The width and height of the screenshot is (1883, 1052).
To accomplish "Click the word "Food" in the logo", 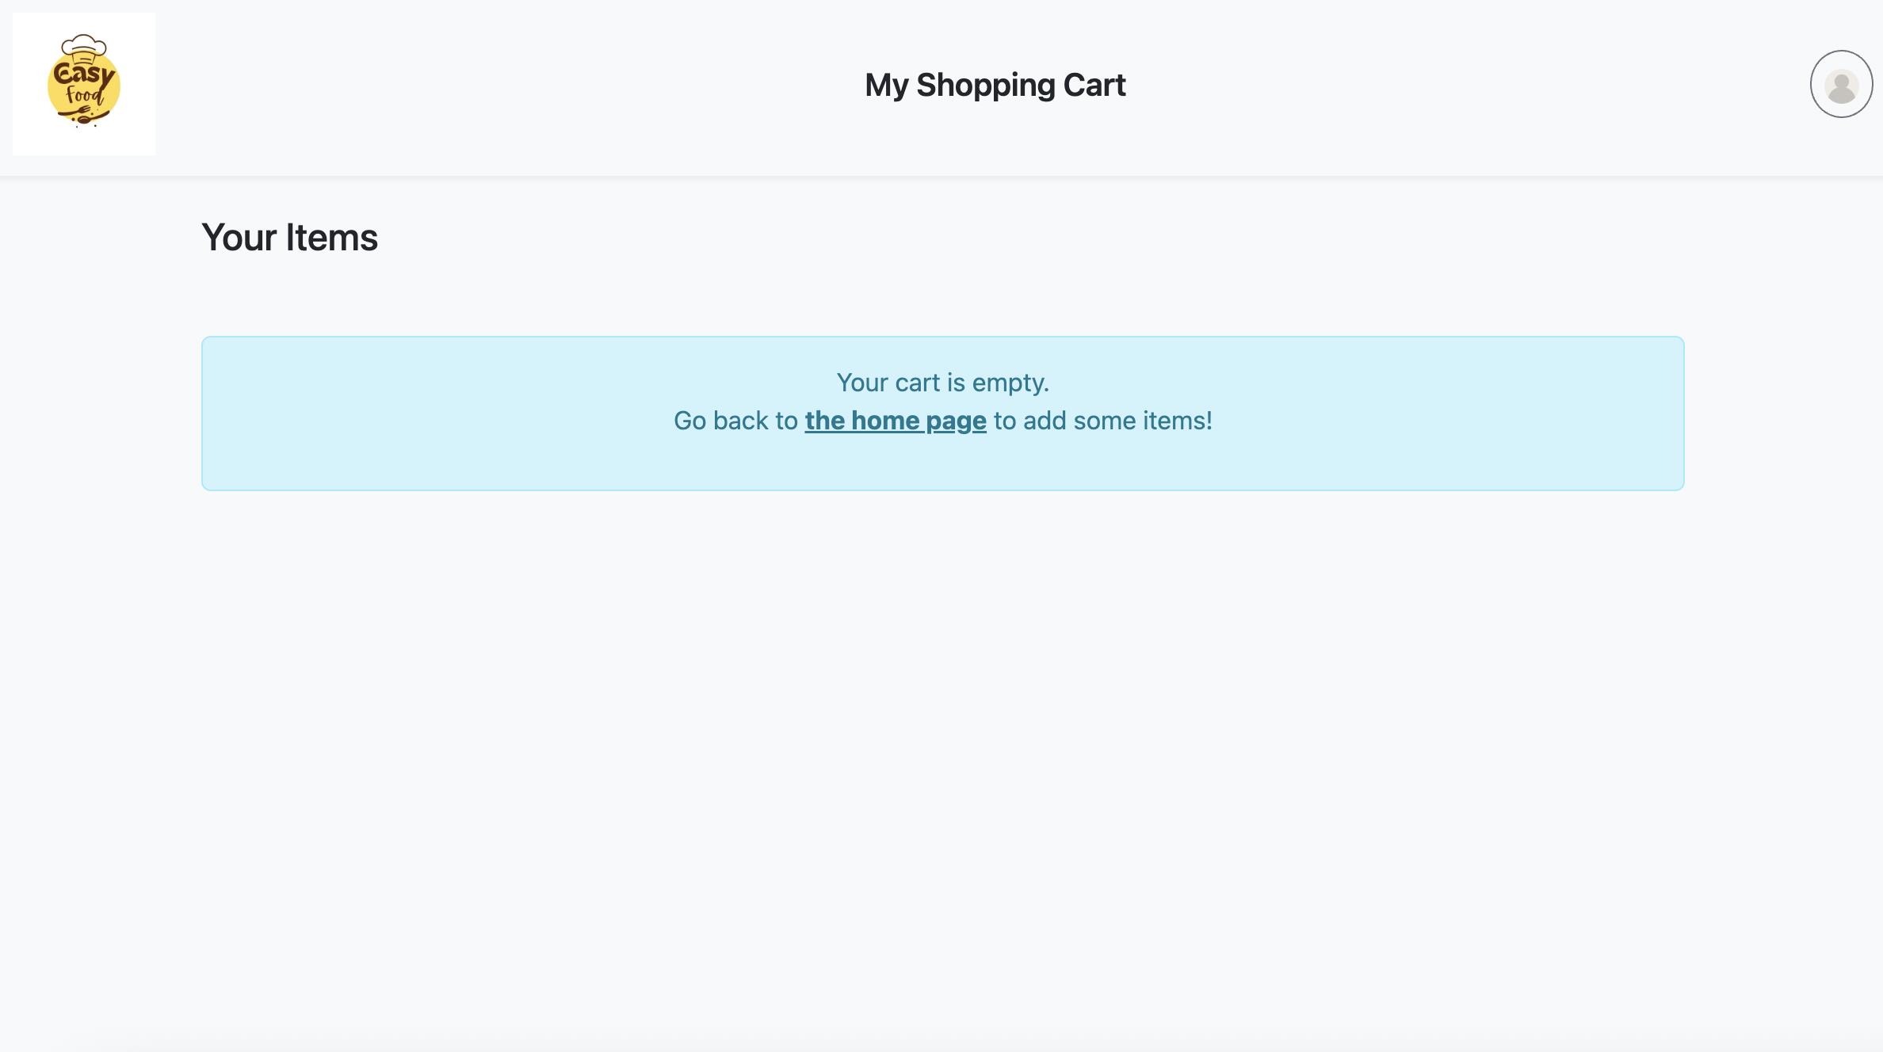I will (84, 97).
